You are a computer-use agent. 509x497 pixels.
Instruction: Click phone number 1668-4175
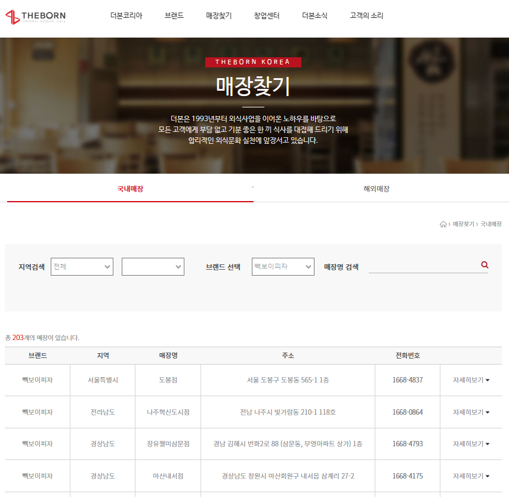408,476
